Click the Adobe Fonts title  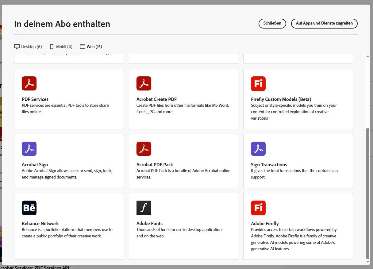click(x=149, y=224)
